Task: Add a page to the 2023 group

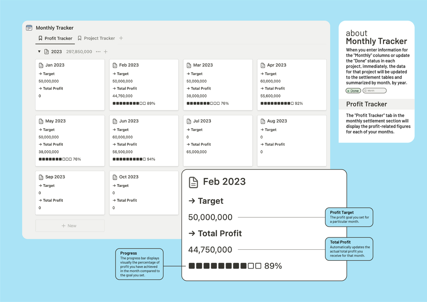Action: pos(106,52)
